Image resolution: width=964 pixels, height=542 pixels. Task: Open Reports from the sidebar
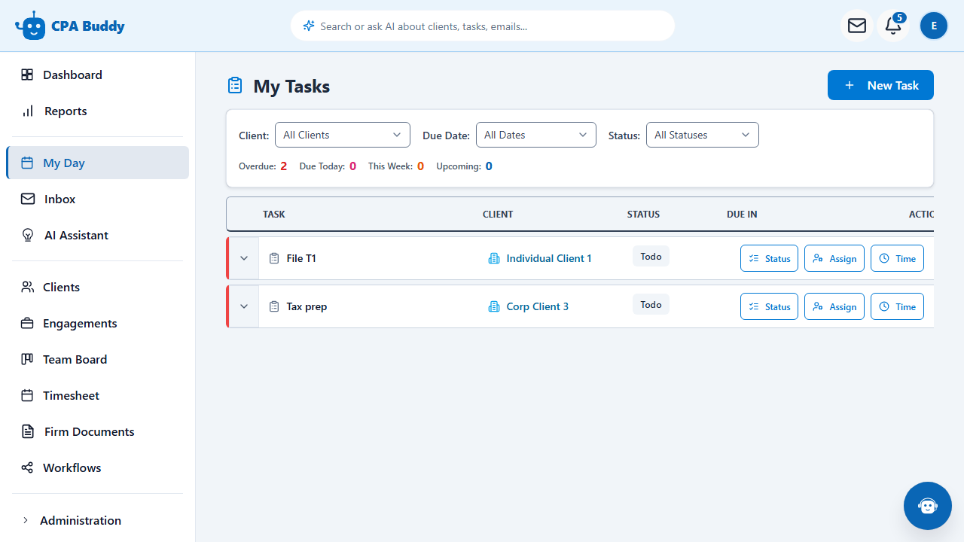(98, 111)
